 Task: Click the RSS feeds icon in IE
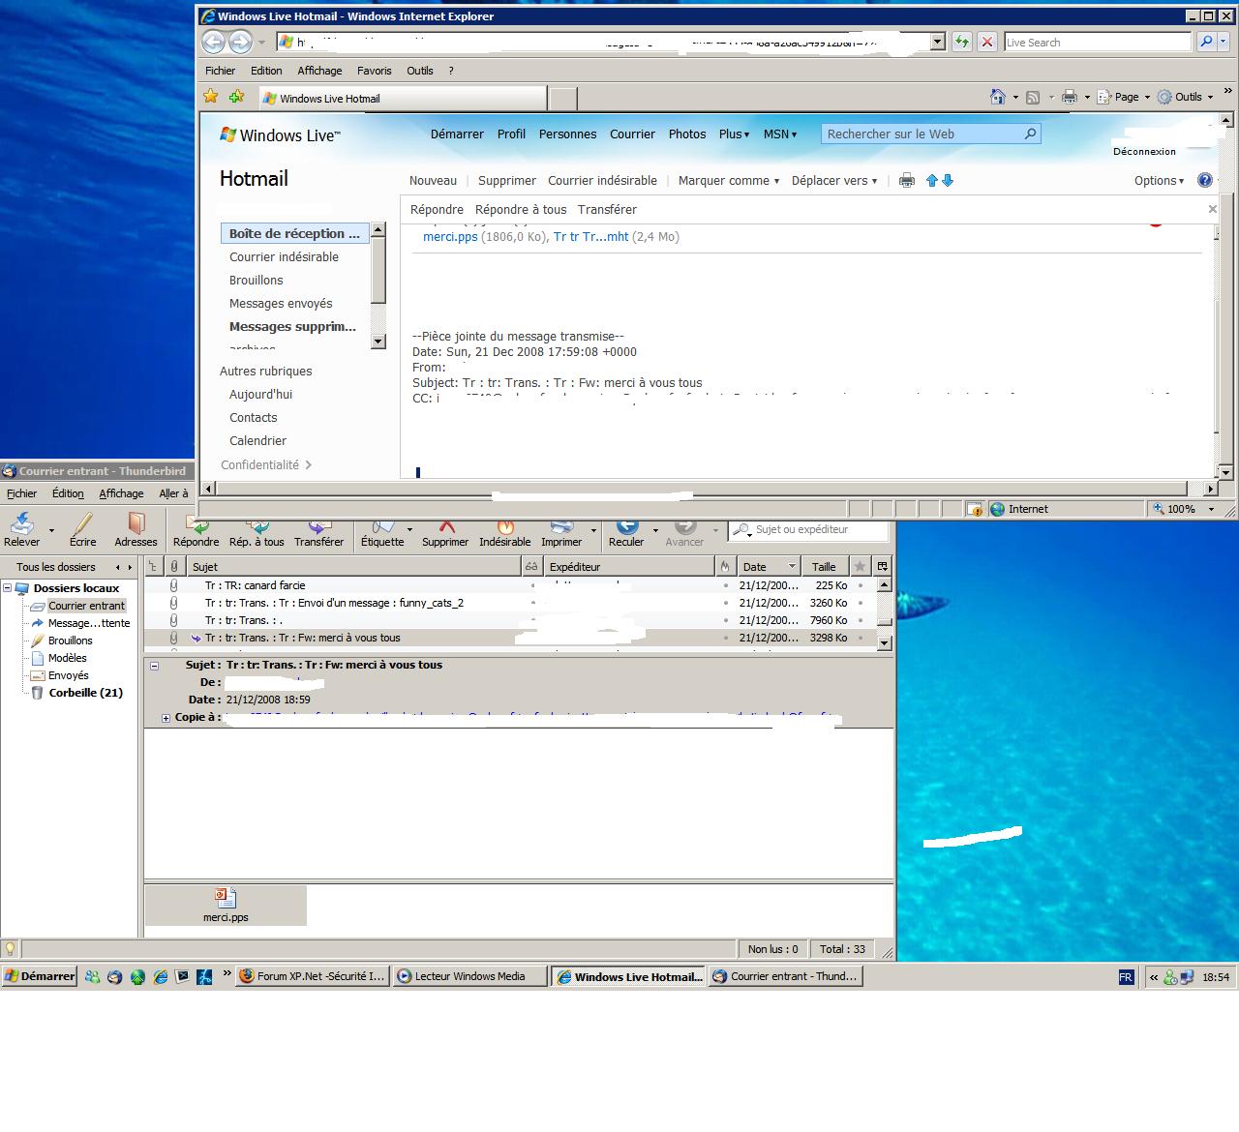[1033, 97]
